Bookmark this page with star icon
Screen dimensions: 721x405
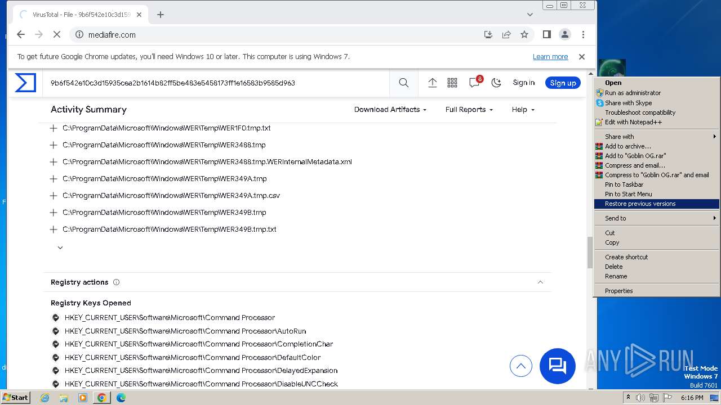(524, 34)
